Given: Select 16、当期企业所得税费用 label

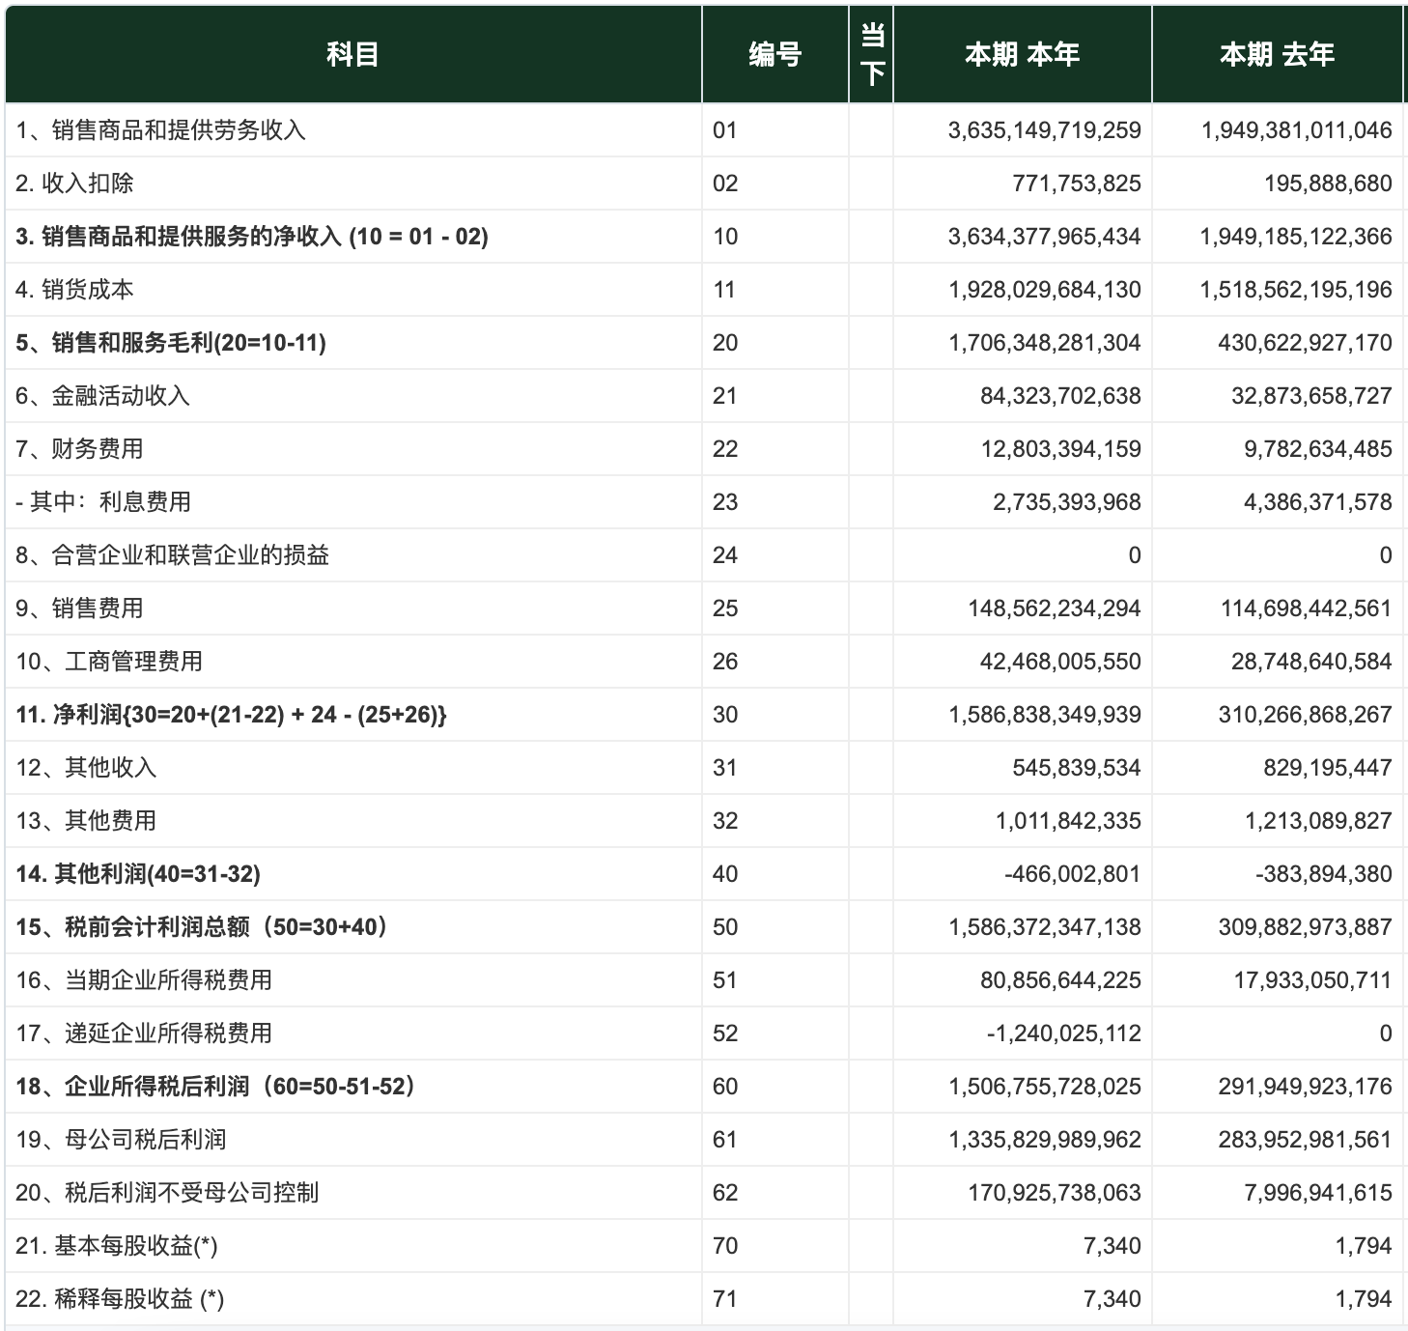Looking at the screenshot, I should pyautogui.click(x=144, y=980).
